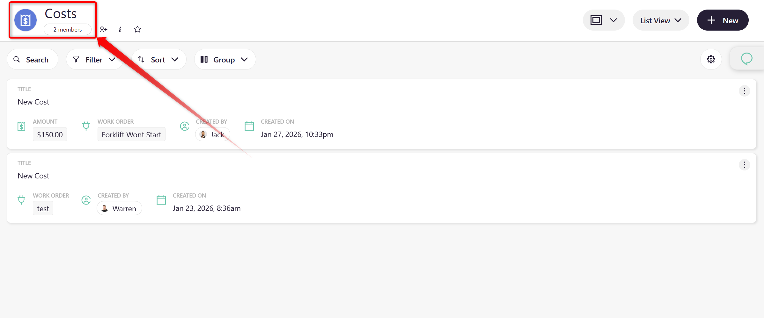764x318 pixels.
Task: Click the Search field
Action: pyautogui.click(x=33, y=60)
